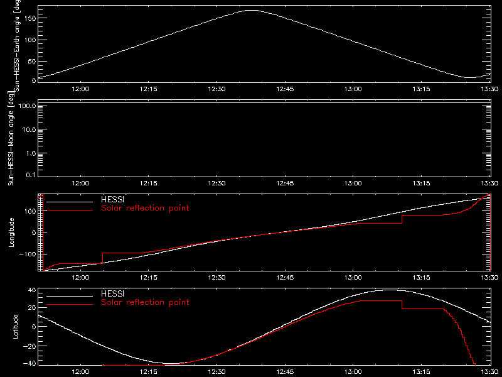The image size is (502, 377).
Task: Click the Sun-HESSI-Moon angle axis title
Action: (11, 138)
